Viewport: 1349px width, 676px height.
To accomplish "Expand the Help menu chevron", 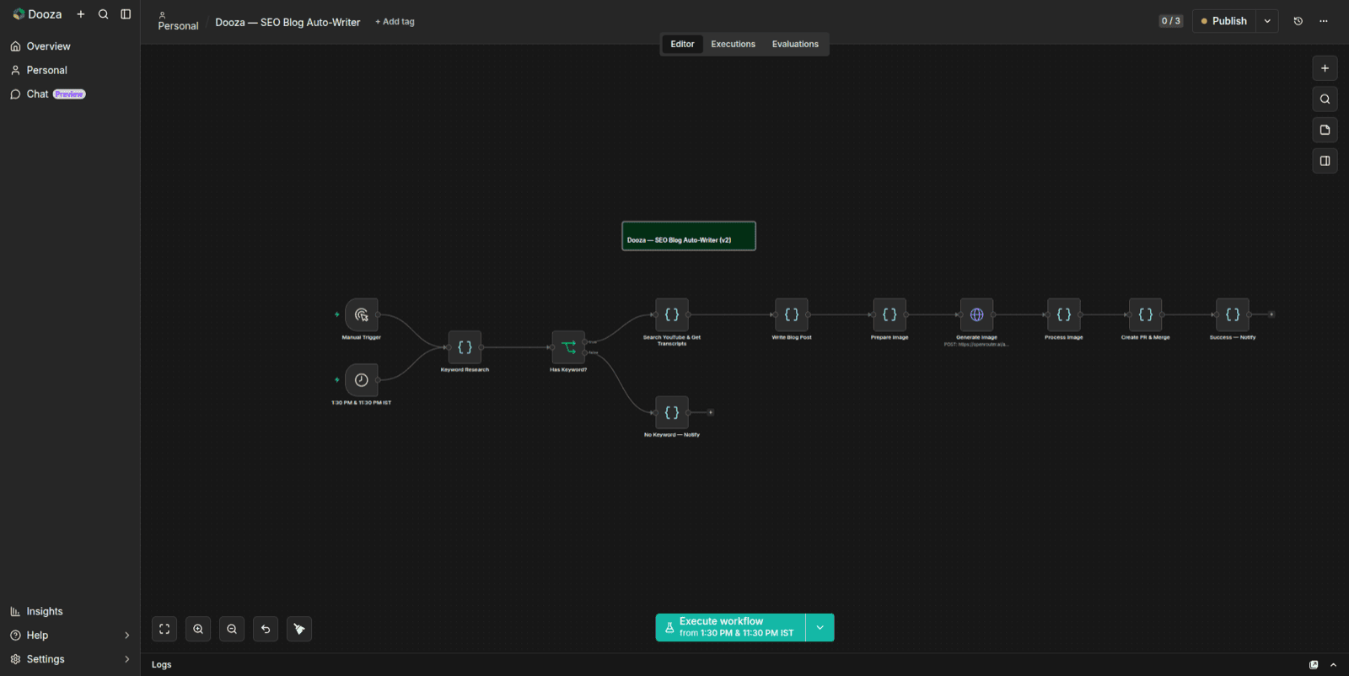I will click(127, 636).
